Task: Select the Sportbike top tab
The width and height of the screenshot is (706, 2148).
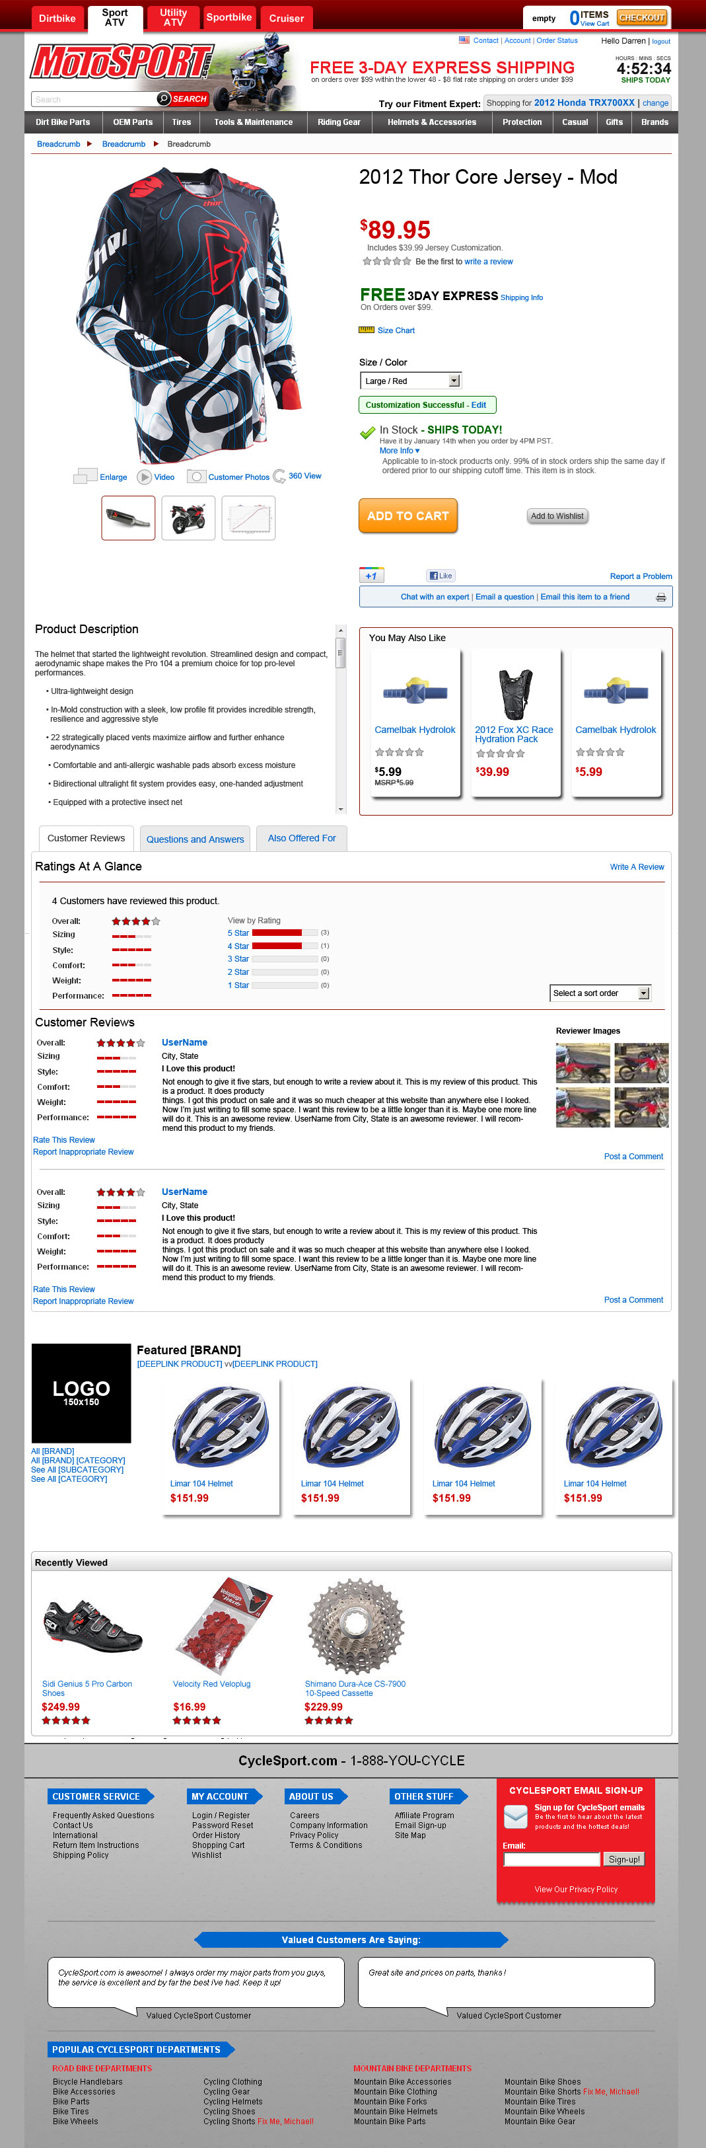Action: 229,17
